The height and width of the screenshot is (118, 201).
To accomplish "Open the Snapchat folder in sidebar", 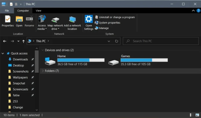I will point(19,83).
